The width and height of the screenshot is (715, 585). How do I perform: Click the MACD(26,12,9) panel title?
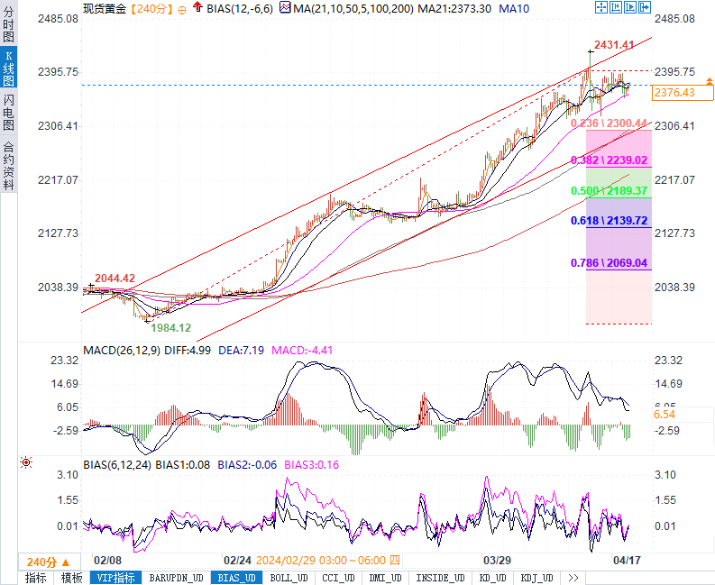122,350
